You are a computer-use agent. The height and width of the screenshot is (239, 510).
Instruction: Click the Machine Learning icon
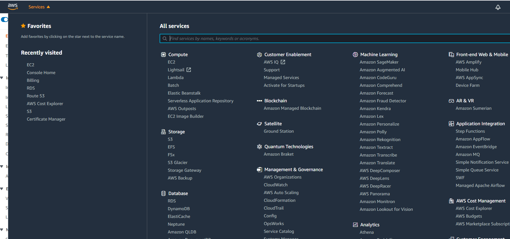tap(355, 55)
